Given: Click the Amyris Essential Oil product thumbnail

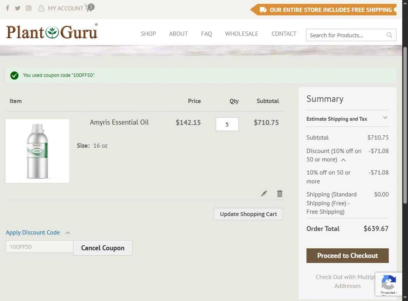Looking at the screenshot, I should [37, 151].
